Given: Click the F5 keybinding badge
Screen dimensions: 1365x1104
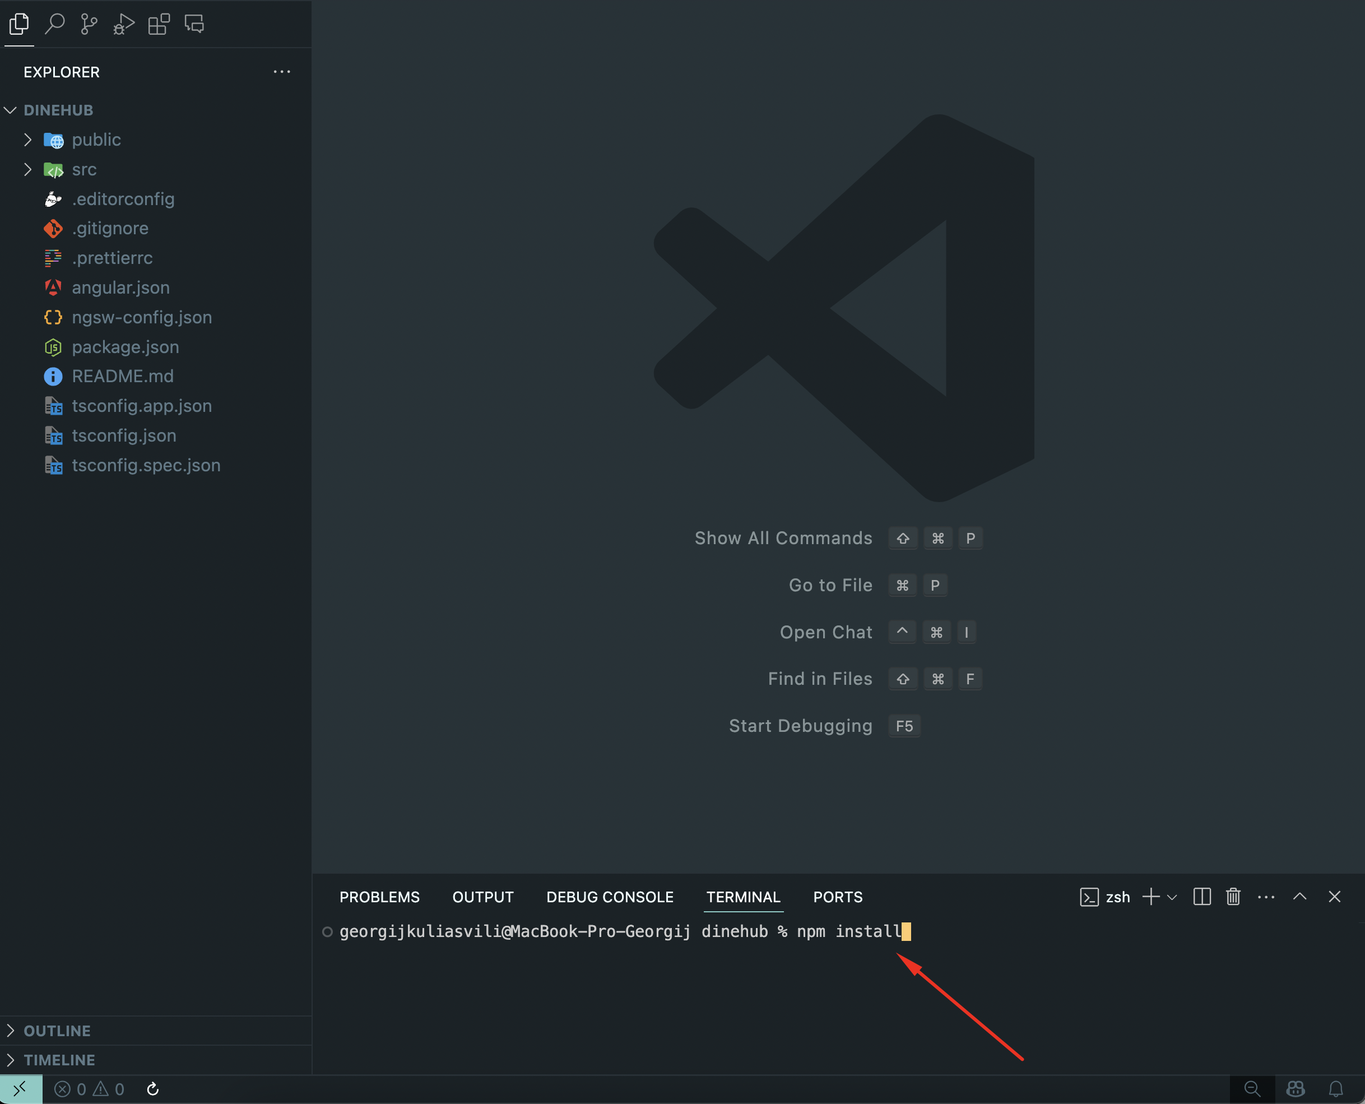Looking at the screenshot, I should pyautogui.click(x=904, y=726).
